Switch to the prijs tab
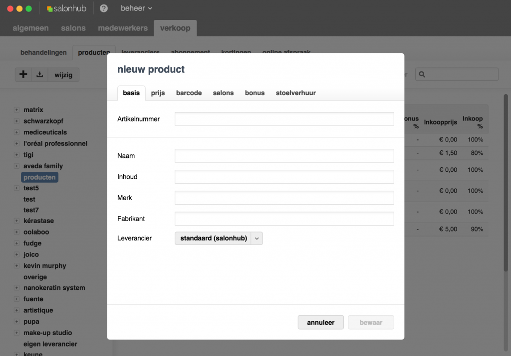The width and height of the screenshot is (511, 356). coord(158,93)
